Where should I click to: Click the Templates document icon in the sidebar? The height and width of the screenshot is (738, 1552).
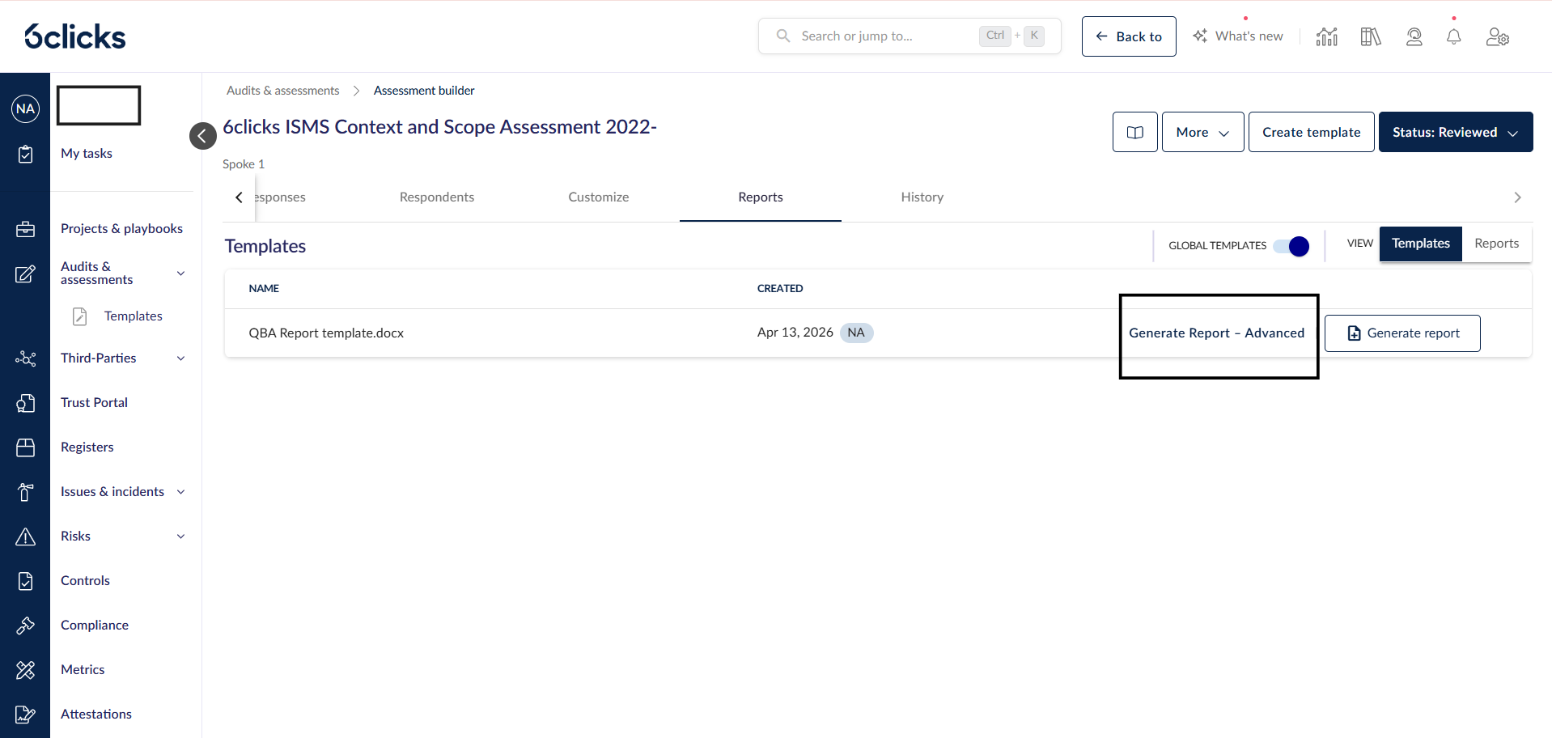coord(78,316)
